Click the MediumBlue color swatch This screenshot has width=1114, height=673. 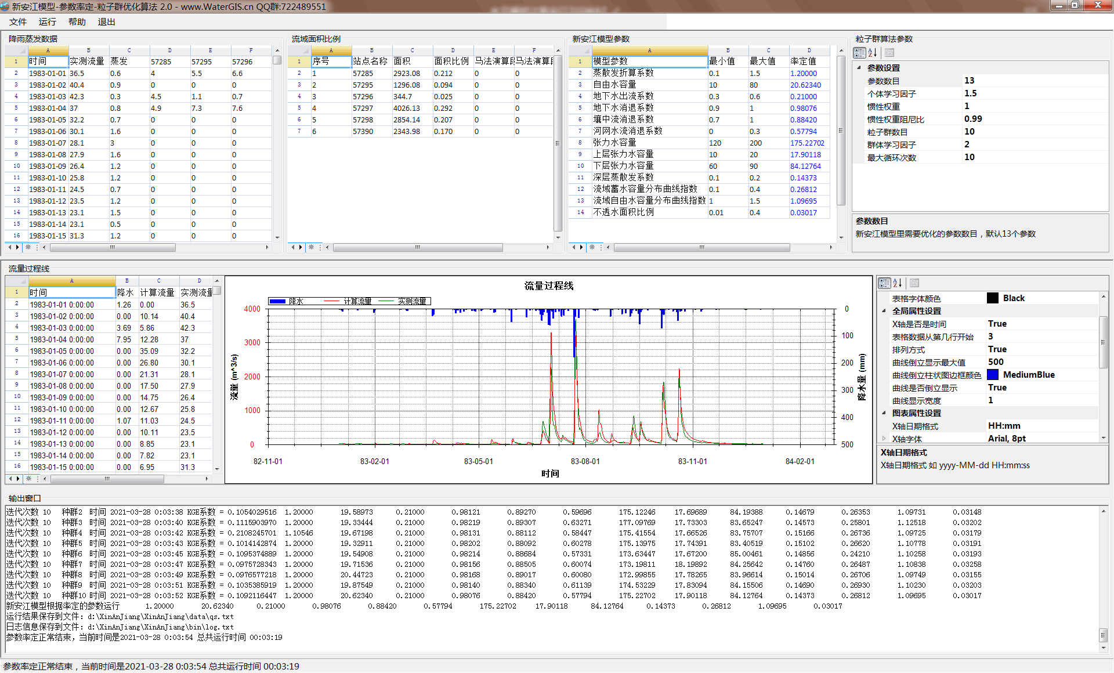click(993, 375)
